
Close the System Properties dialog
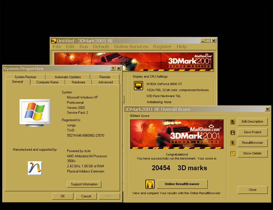[x=118, y=68]
